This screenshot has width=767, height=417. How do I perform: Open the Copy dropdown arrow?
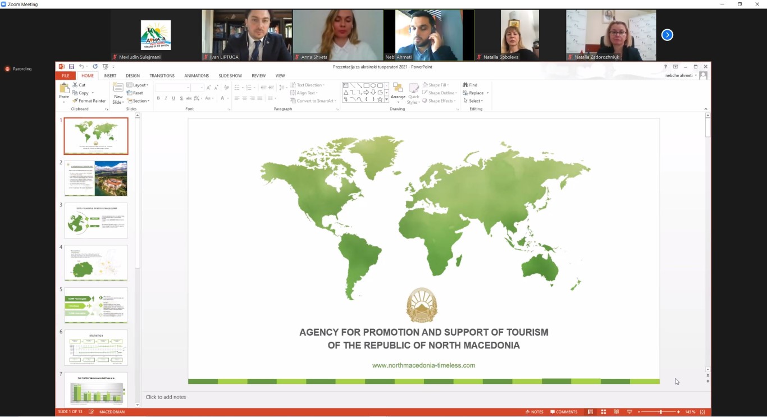point(93,93)
